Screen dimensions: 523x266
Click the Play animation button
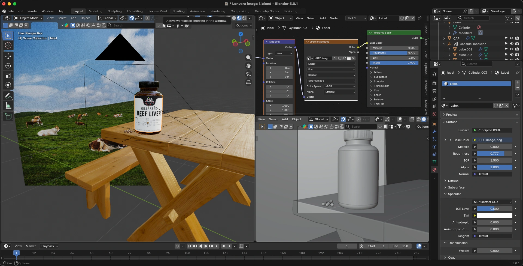(206, 246)
